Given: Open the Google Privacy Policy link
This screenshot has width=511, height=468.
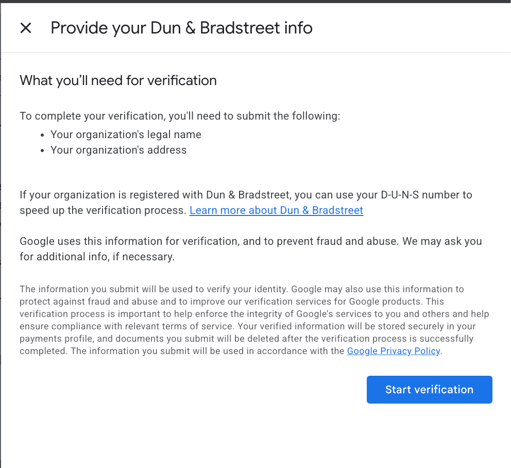Looking at the screenshot, I should [x=394, y=351].
